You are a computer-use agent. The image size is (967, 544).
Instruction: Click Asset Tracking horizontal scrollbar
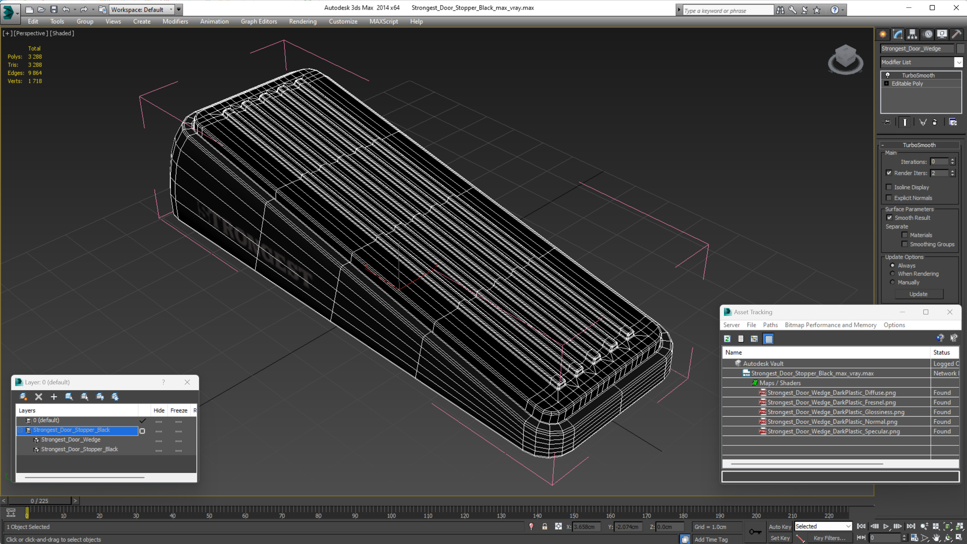[x=807, y=464]
